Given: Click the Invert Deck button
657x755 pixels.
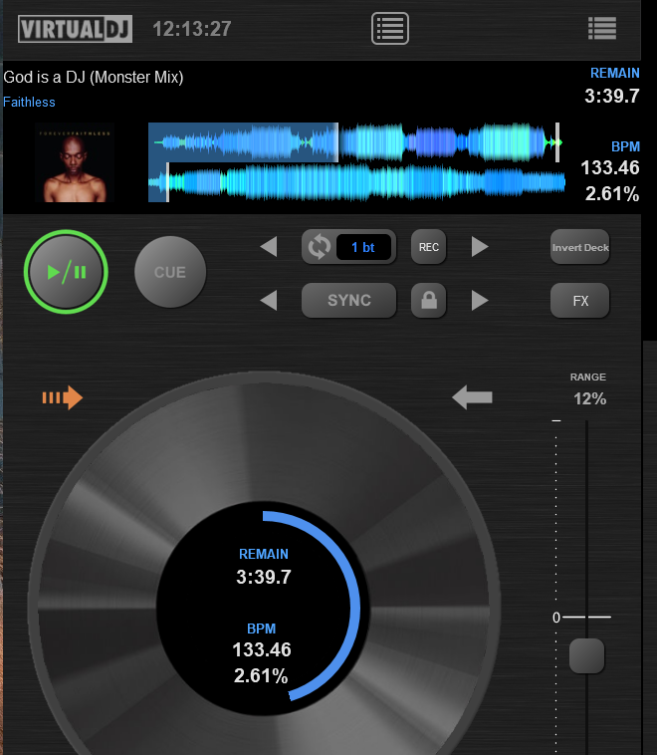Looking at the screenshot, I should point(580,247).
